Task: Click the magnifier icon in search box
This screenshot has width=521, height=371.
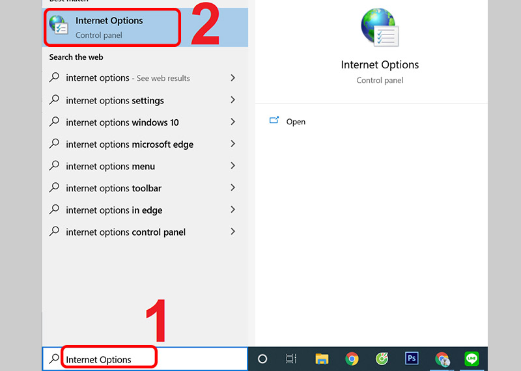Action: [54, 359]
